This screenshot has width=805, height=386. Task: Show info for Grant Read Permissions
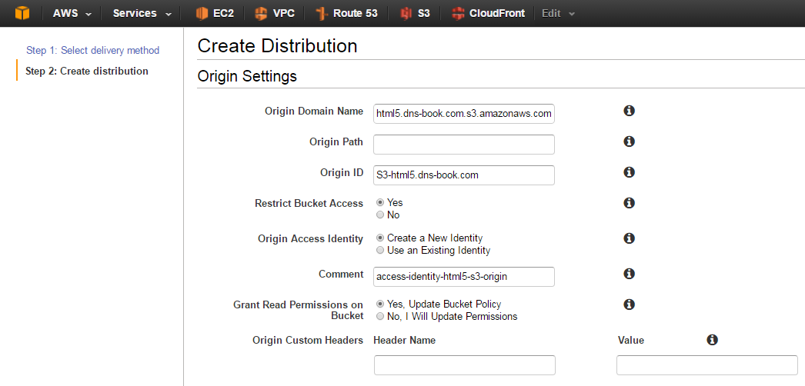(x=629, y=304)
